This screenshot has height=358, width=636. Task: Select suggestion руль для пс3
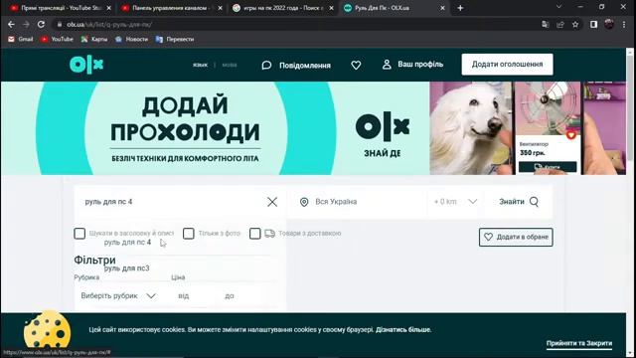tap(126, 268)
